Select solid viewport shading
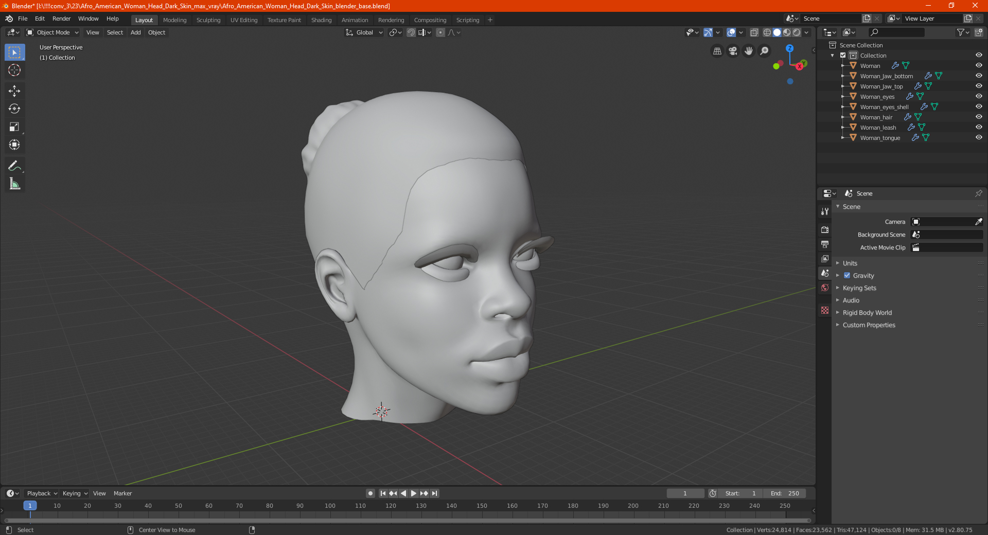 coord(777,32)
